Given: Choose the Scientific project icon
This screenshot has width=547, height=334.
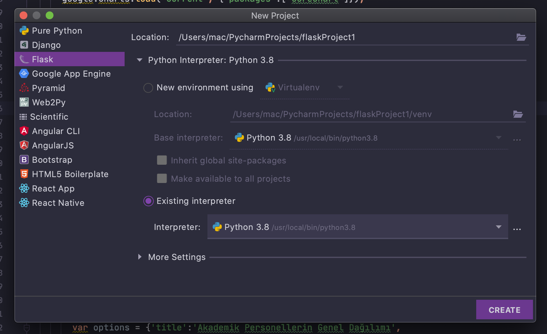Looking at the screenshot, I should pos(23,117).
